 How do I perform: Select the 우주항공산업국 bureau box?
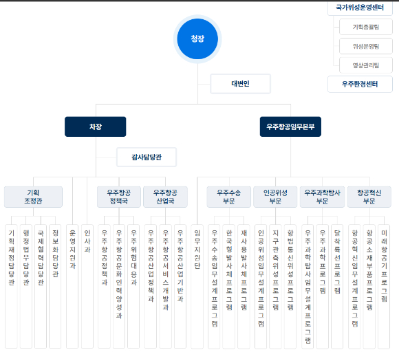(x=165, y=197)
